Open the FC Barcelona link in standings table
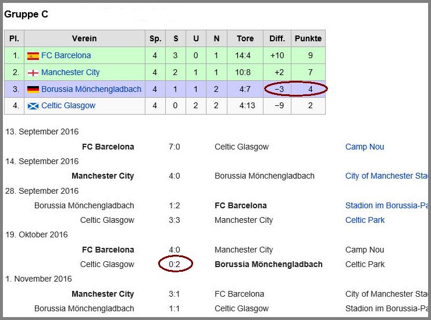431x320 pixels. pos(66,55)
